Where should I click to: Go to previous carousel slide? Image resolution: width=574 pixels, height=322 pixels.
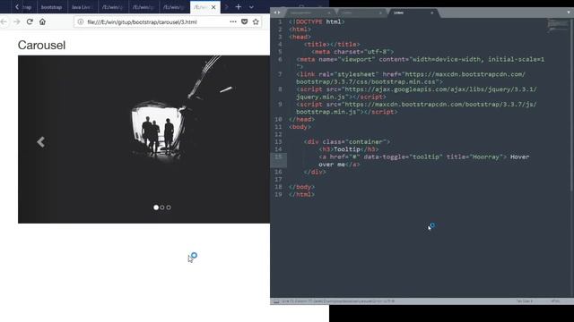tap(40, 142)
